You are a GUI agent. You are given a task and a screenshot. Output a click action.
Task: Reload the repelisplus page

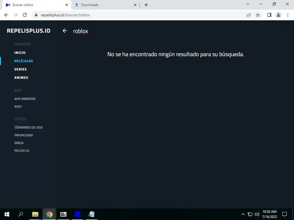click(25, 15)
